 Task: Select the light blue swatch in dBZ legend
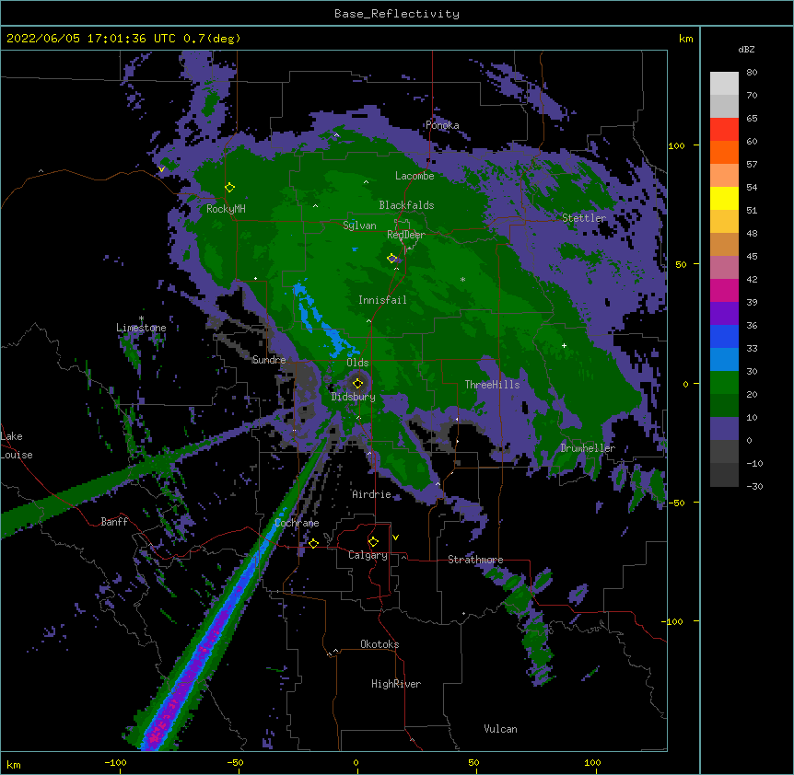pos(724,360)
